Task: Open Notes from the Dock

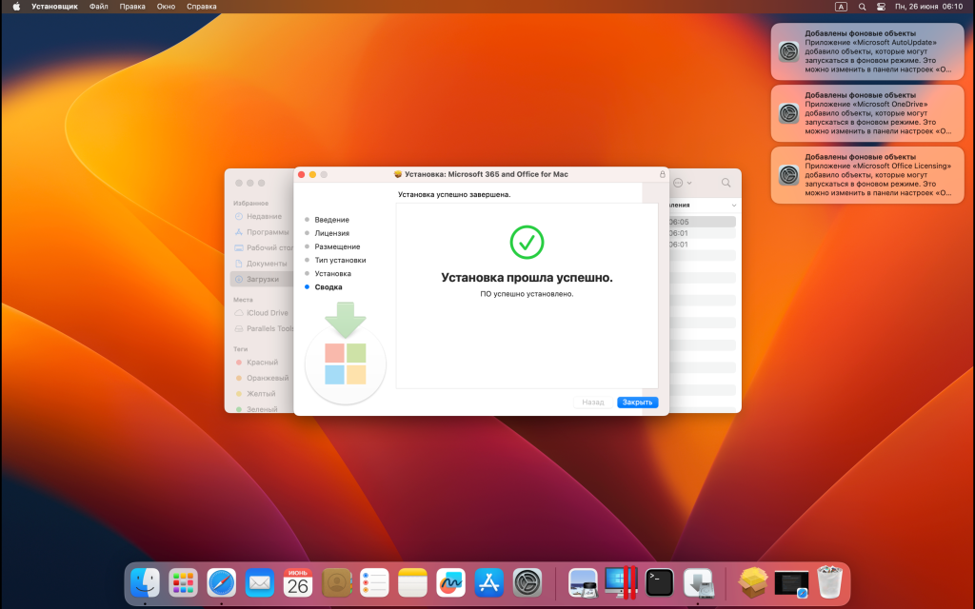Action: (413, 583)
